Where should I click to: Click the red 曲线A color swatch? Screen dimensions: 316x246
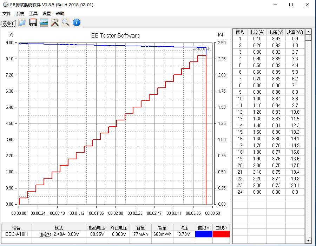click(x=221, y=234)
